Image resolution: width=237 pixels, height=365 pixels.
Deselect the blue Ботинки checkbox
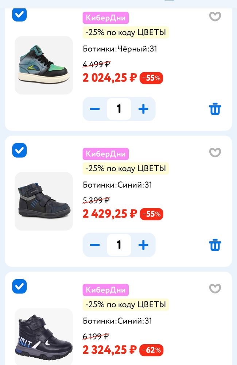19,150
